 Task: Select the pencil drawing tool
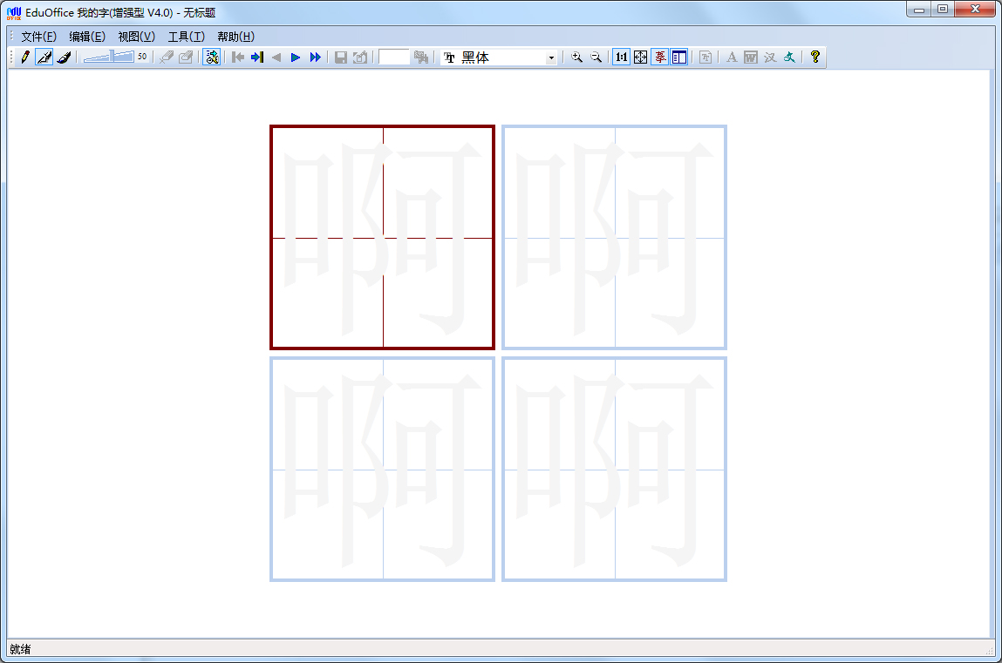[24, 57]
